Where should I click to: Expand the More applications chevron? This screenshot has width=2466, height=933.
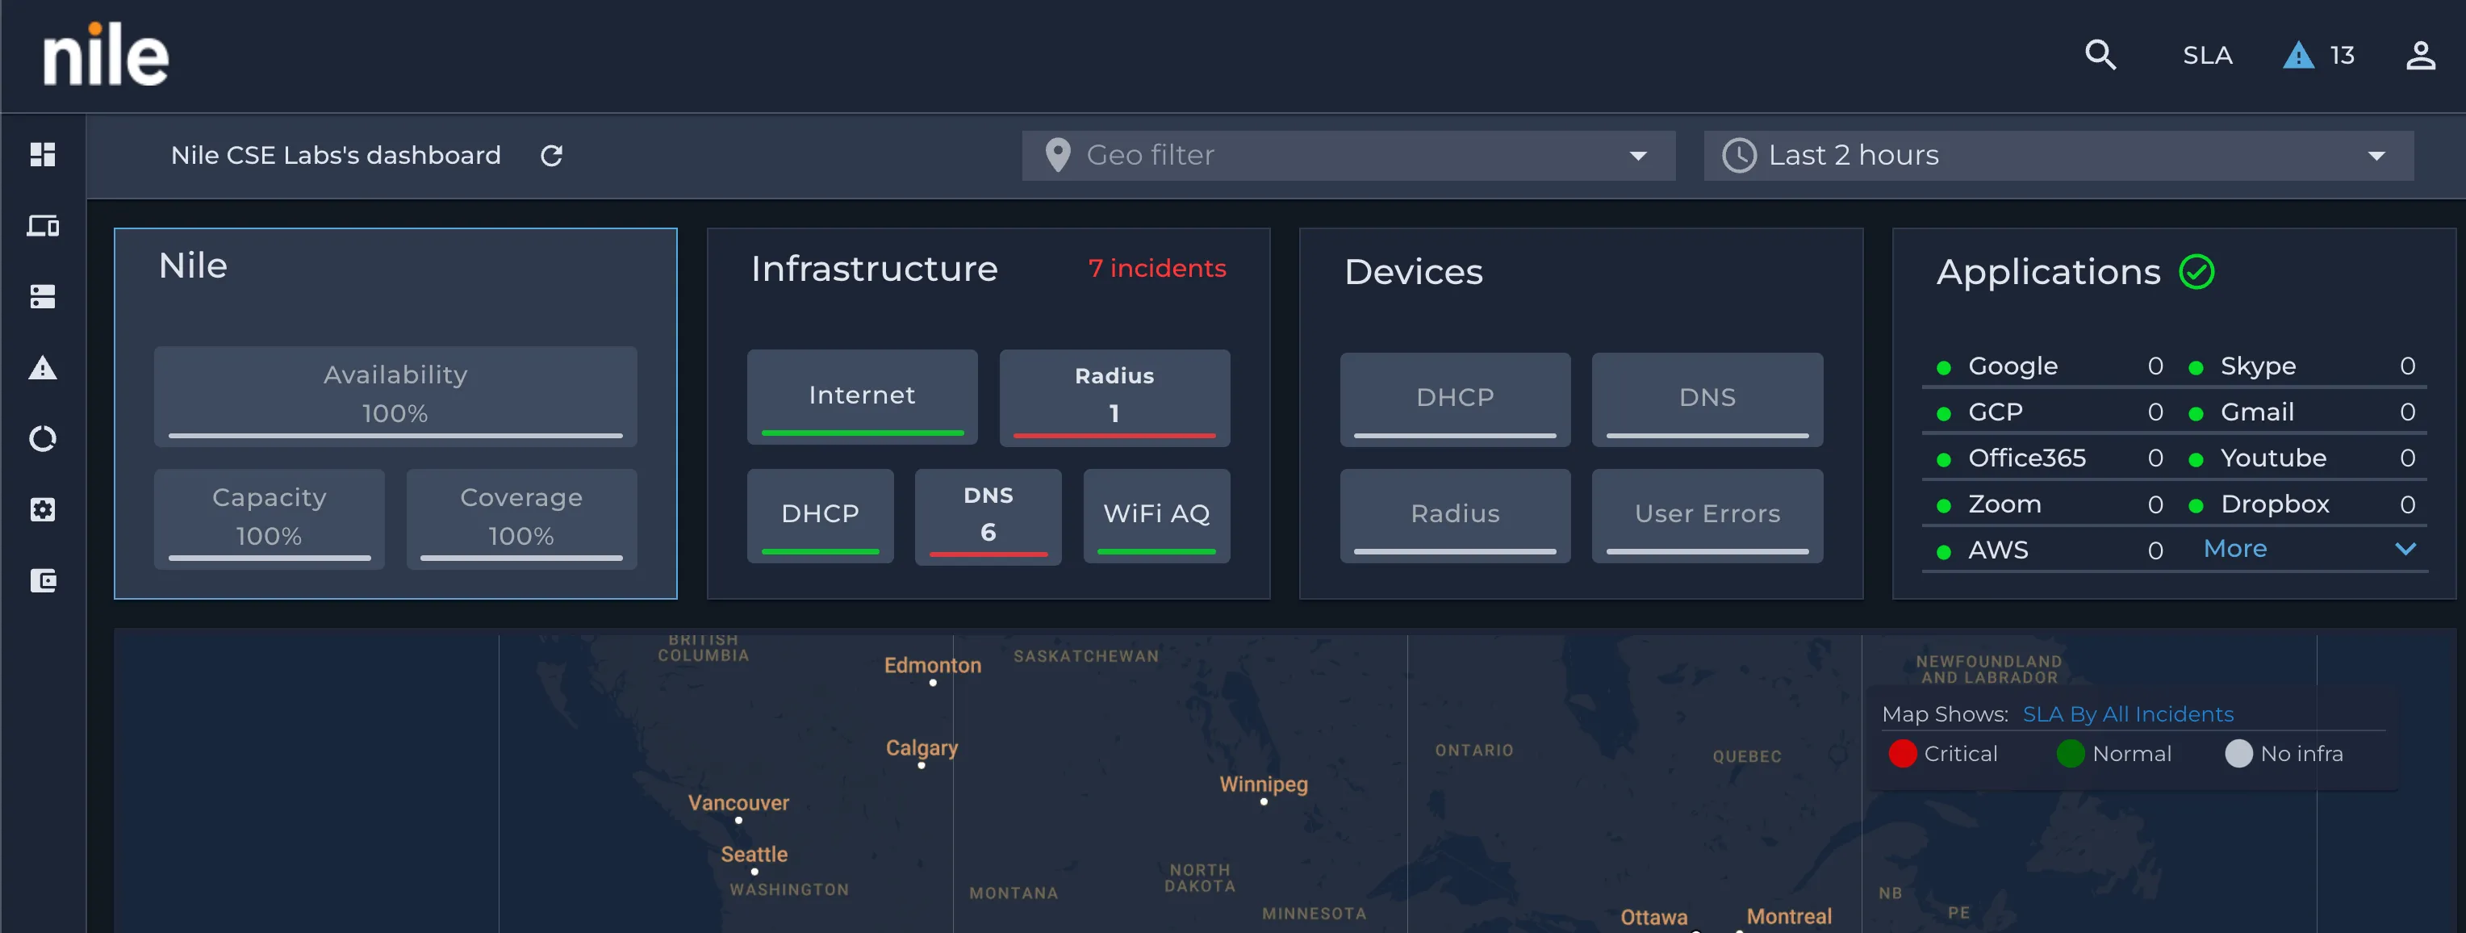pyautogui.click(x=2405, y=548)
